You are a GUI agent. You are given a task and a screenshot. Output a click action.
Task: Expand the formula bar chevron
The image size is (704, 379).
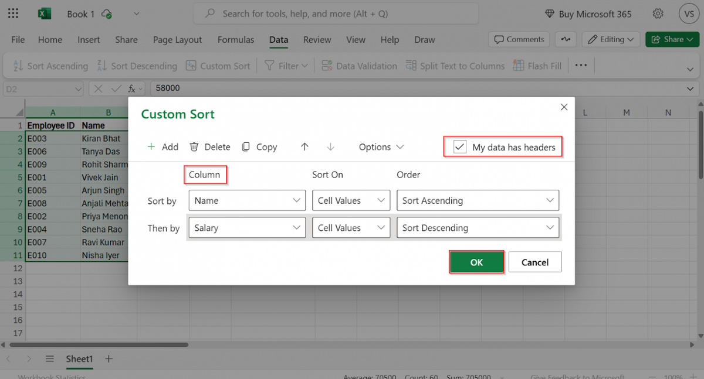(x=690, y=88)
